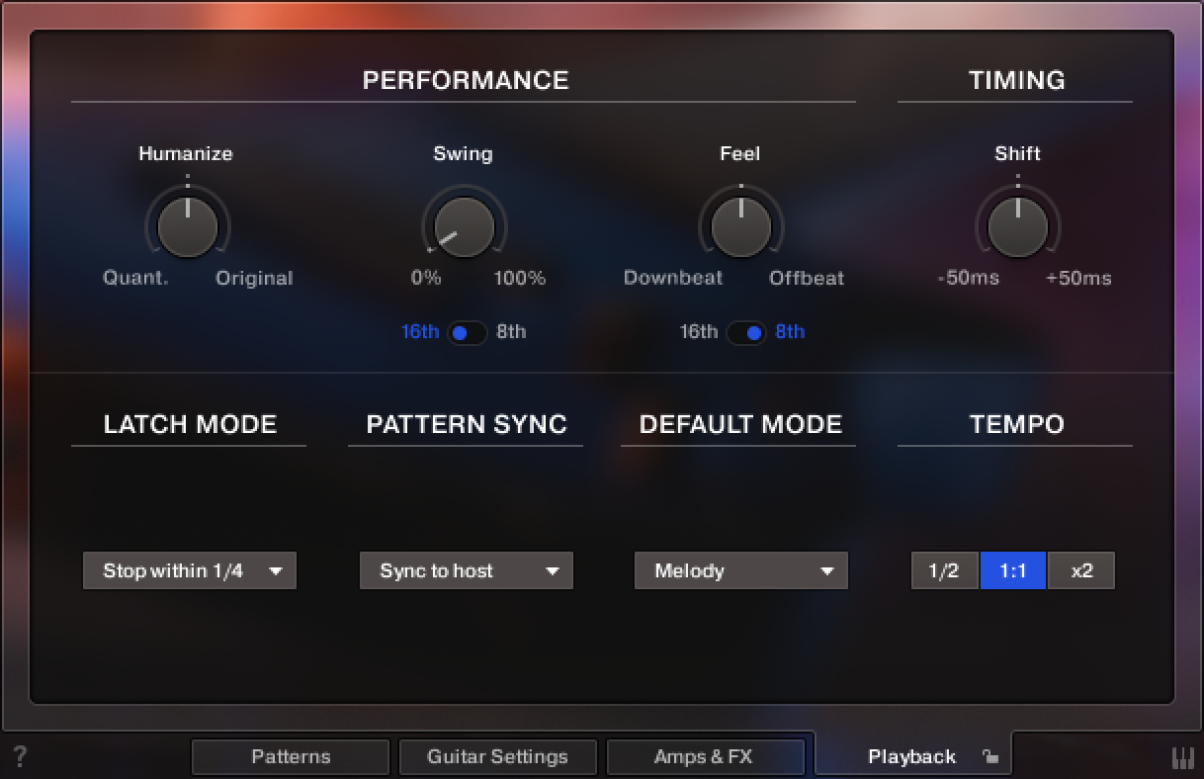The image size is (1204, 779).
Task: Set tempo to double speed x2
Action: pyautogui.click(x=1081, y=570)
